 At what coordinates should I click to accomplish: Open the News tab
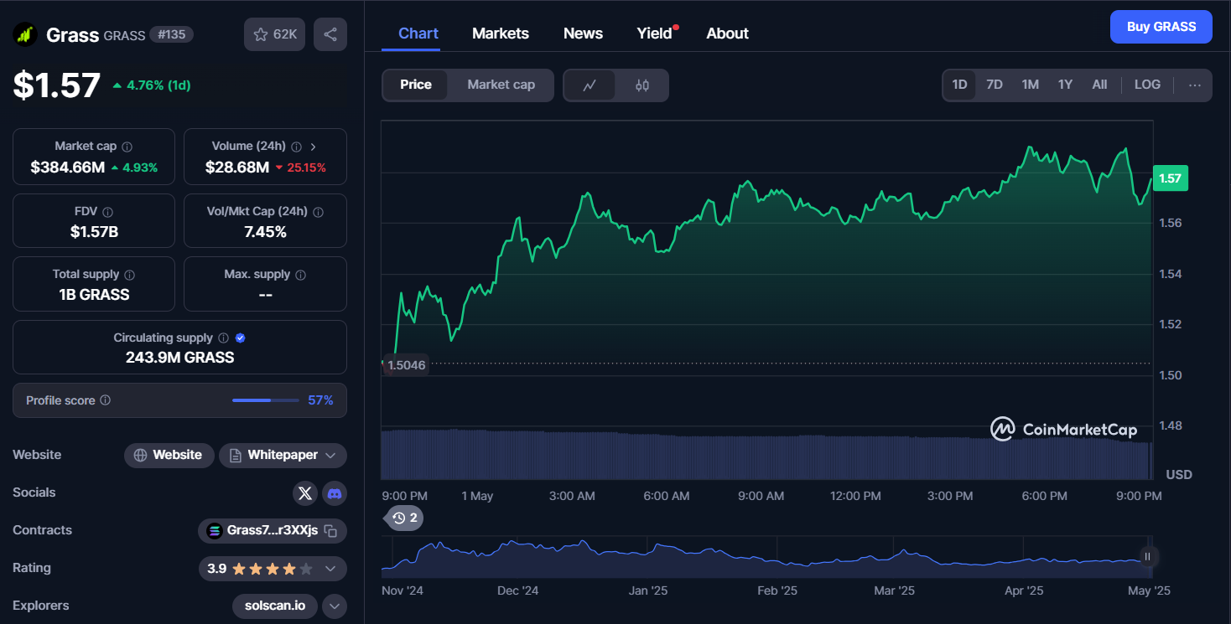[x=583, y=34]
